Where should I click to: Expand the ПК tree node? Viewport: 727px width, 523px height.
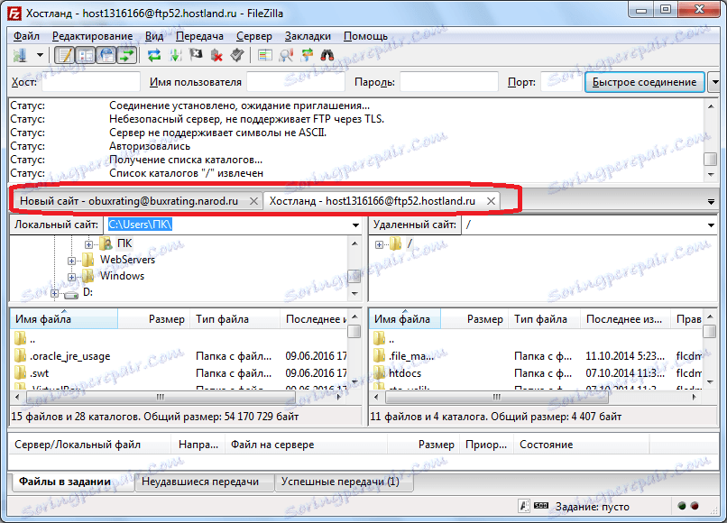(88, 243)
